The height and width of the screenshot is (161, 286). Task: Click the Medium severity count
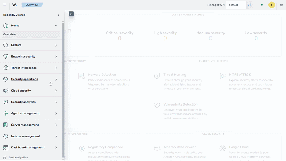click(x=211, y=38)
